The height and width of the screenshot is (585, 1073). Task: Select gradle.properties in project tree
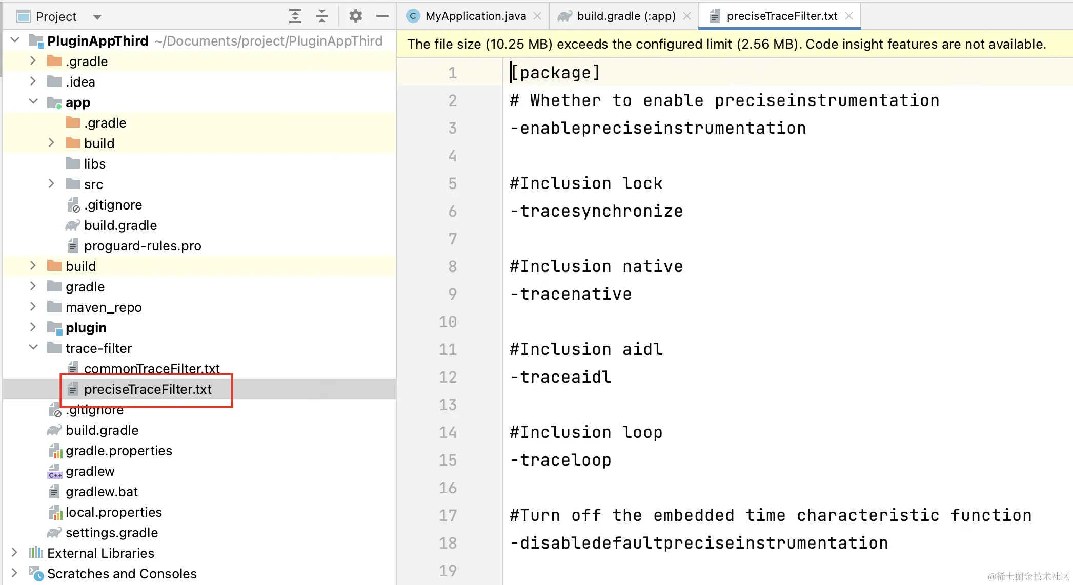click(118, 451)
